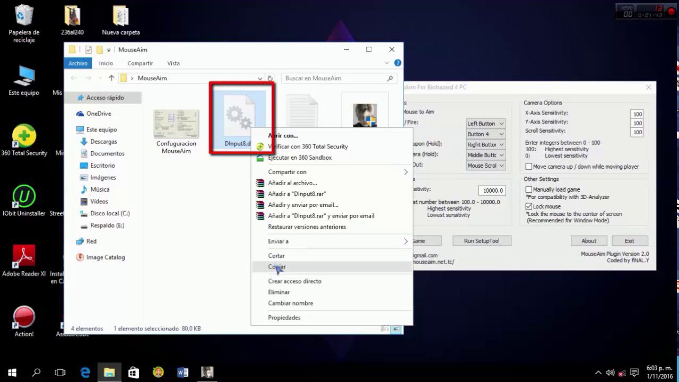Screen dimensions: 679x382
Task: Open the Action Center notification icon
Action: tap(633, 372)
